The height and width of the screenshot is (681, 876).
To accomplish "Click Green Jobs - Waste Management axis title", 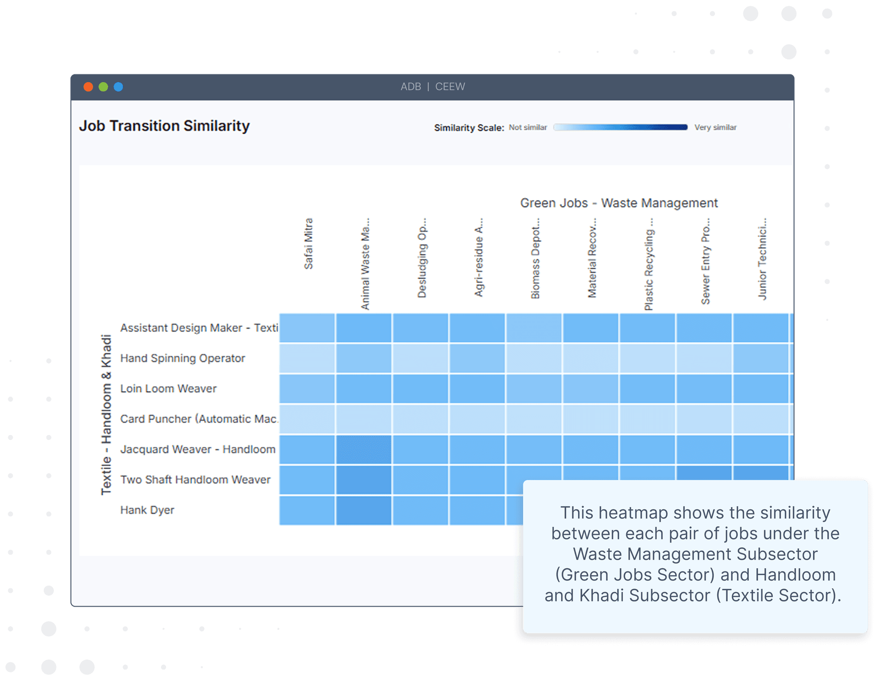I will (x=619, y=203).
